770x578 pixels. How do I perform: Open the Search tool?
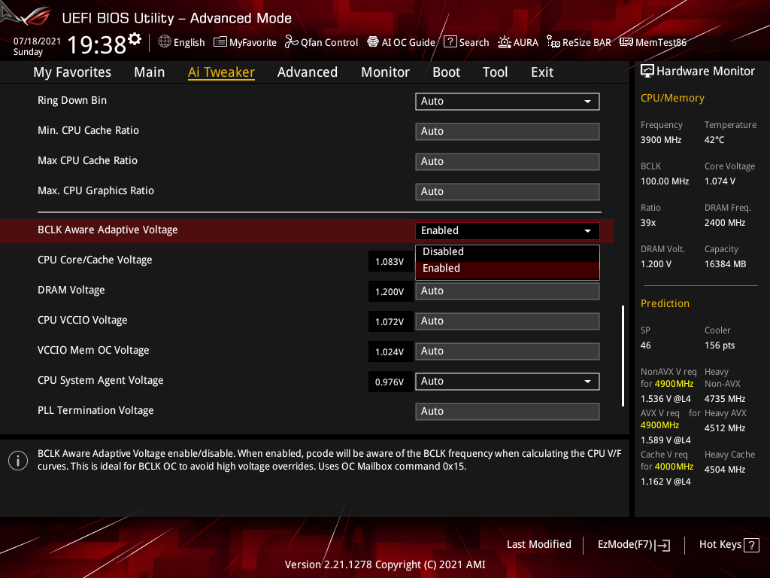point(466,42)
